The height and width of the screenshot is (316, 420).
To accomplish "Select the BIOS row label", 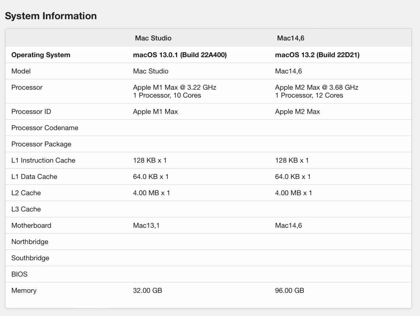I will point(20,274).
